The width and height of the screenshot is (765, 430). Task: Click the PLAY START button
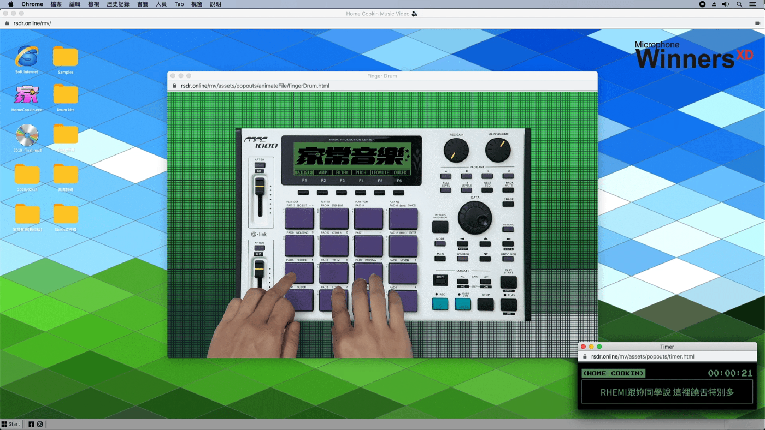click(x=508, y=282)
